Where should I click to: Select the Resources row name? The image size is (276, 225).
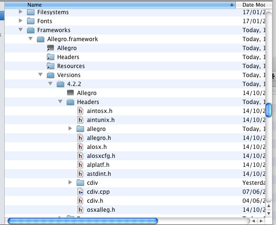click(71, 66)
